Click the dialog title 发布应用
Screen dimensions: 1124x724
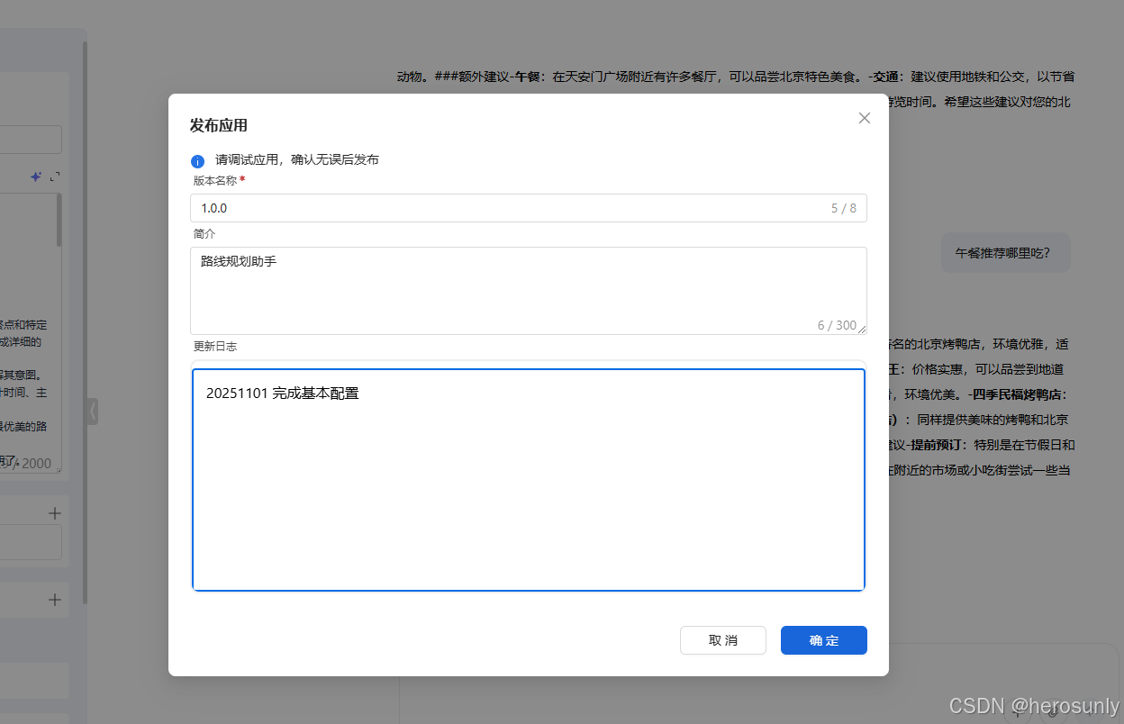[219, 125]
